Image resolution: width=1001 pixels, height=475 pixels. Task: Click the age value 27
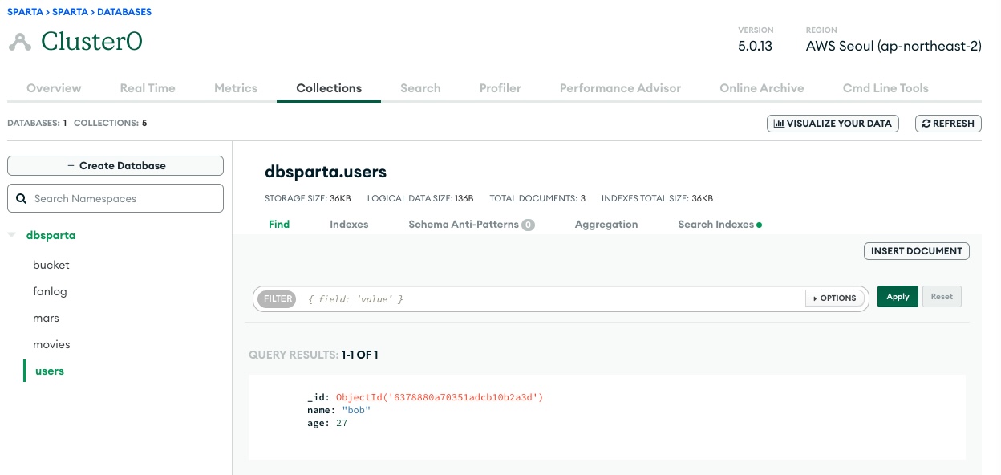pos(342,423)
